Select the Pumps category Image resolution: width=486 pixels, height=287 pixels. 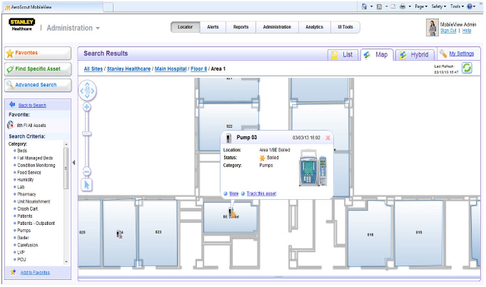(24, 231)
